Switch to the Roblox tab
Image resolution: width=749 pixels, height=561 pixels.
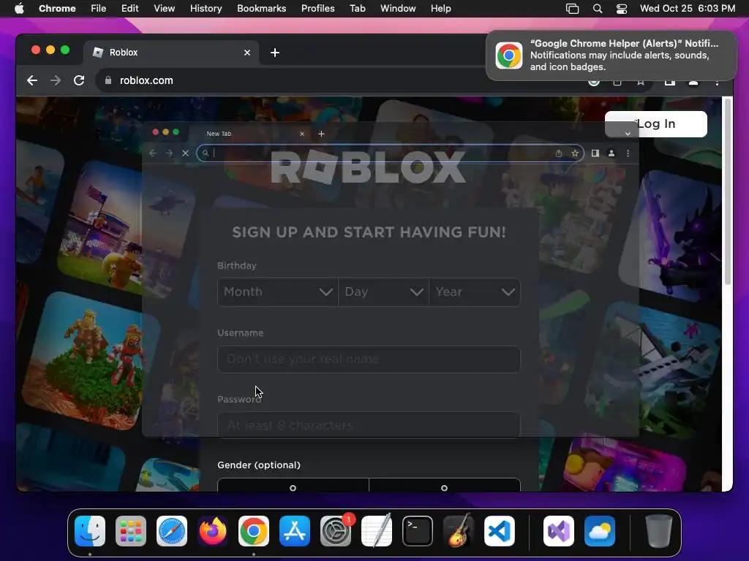click(171, 53)
